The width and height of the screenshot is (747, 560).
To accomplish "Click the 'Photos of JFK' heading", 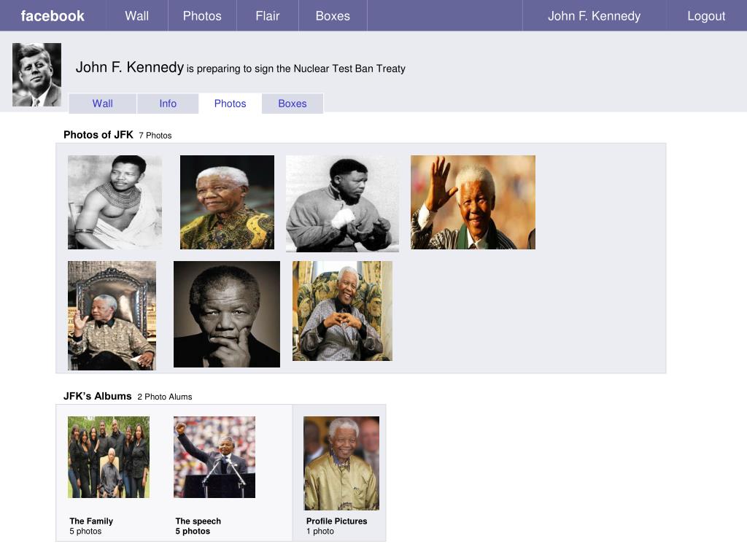I will click(x=98, y=135).
